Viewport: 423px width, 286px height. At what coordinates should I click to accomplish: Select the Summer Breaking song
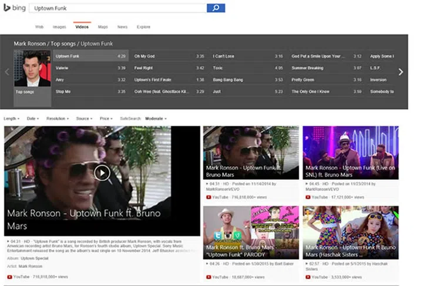click(327, 68)
